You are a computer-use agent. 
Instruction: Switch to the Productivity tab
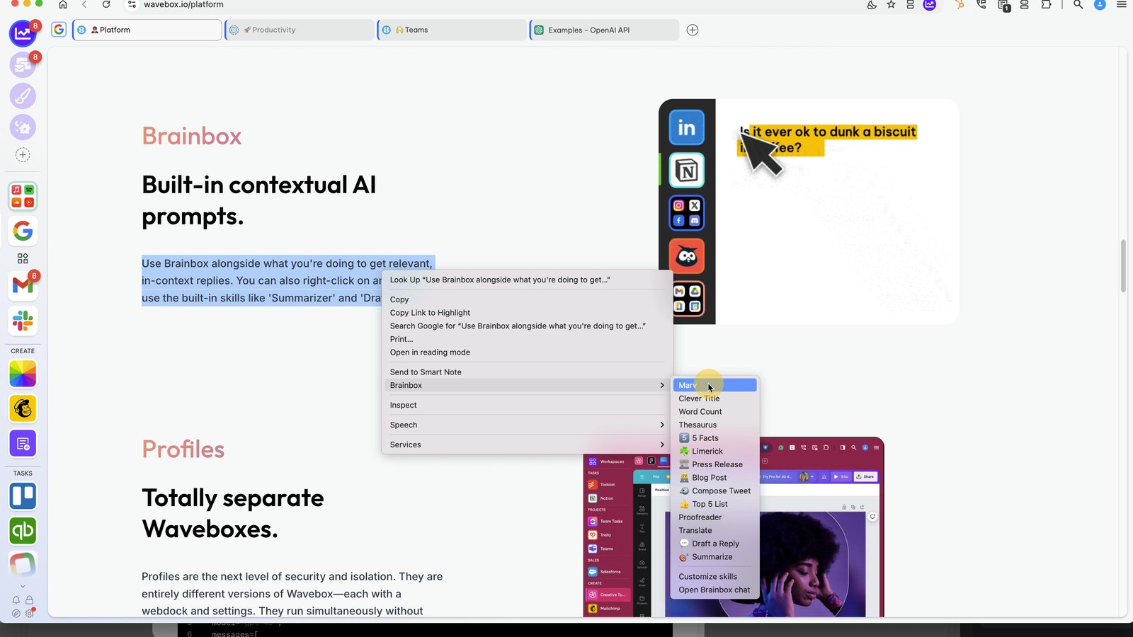click(x=300, y=30)
